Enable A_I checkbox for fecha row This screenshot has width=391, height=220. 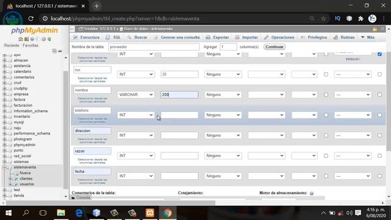[379, 176]
